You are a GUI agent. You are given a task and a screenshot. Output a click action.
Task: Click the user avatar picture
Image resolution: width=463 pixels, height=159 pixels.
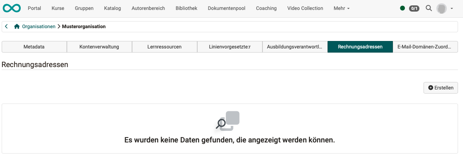[441, 8]
